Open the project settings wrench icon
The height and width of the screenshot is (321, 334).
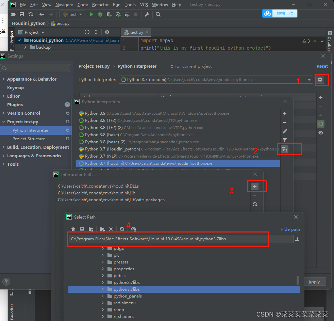click(147, 15)
